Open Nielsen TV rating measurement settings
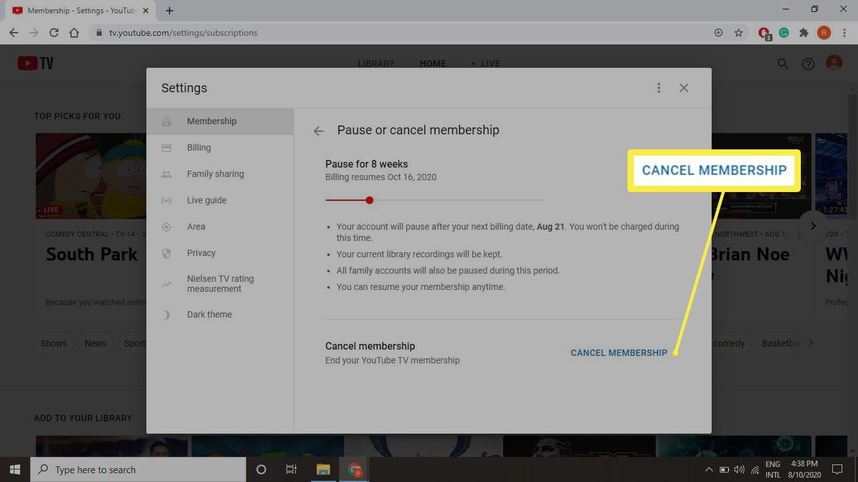Viewport: 858px width, 482px height. tap(220, 284)
